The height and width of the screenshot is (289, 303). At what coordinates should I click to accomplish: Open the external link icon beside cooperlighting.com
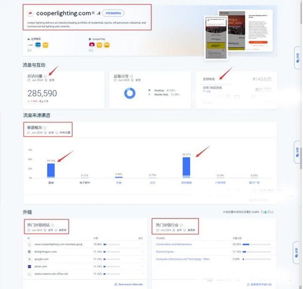click(x=93, y=13)
